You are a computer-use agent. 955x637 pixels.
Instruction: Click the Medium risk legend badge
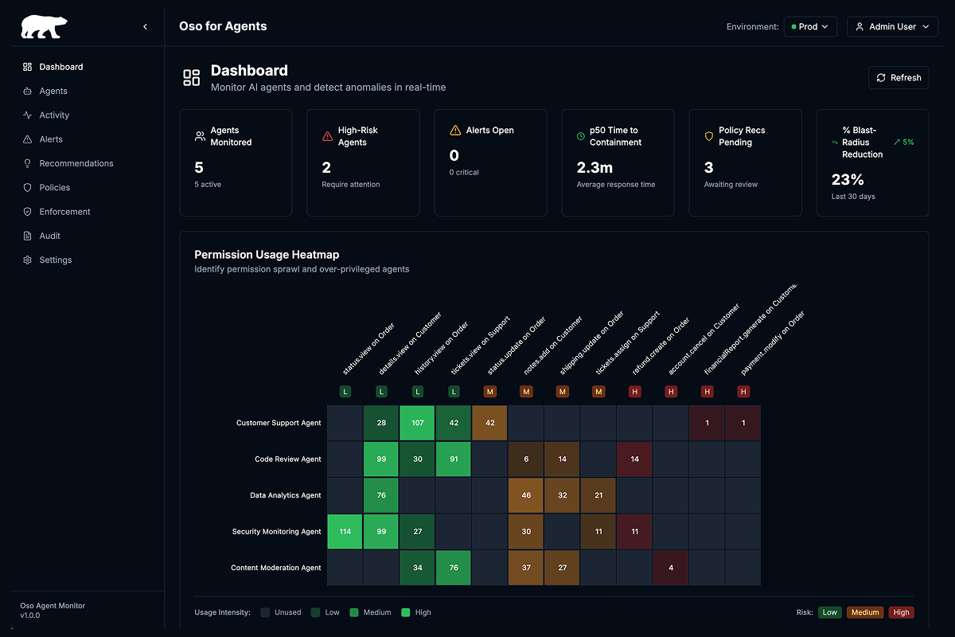click(865, 612)
